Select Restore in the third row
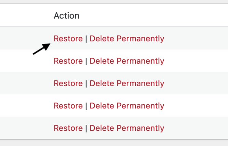Viewport: 228px width, 146px height. point(68,83)
